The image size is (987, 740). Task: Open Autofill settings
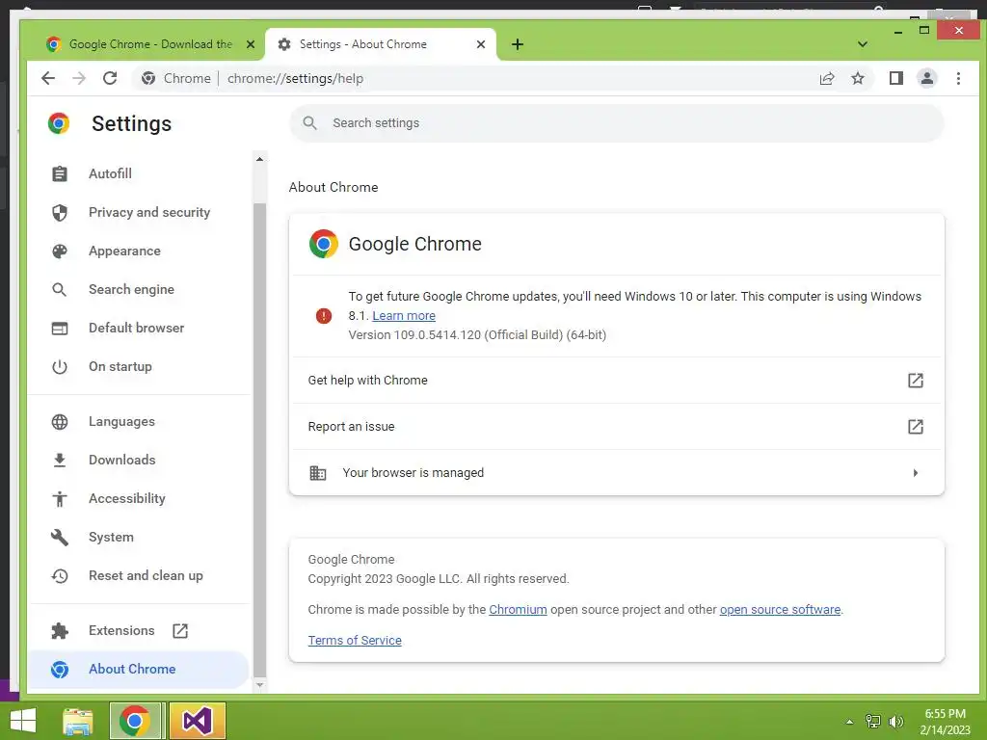tap(139, 173)
